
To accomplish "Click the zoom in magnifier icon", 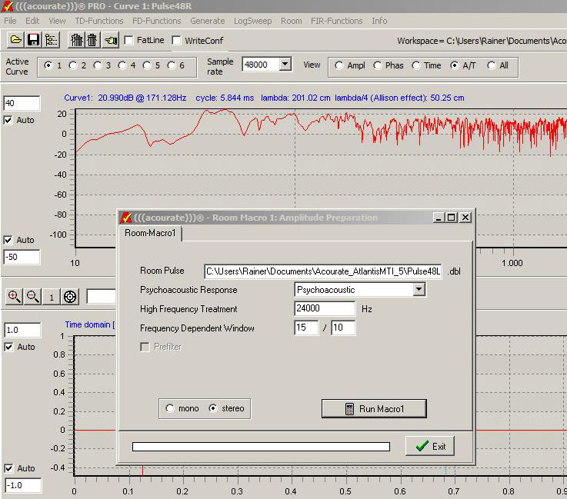I will 14,297.
